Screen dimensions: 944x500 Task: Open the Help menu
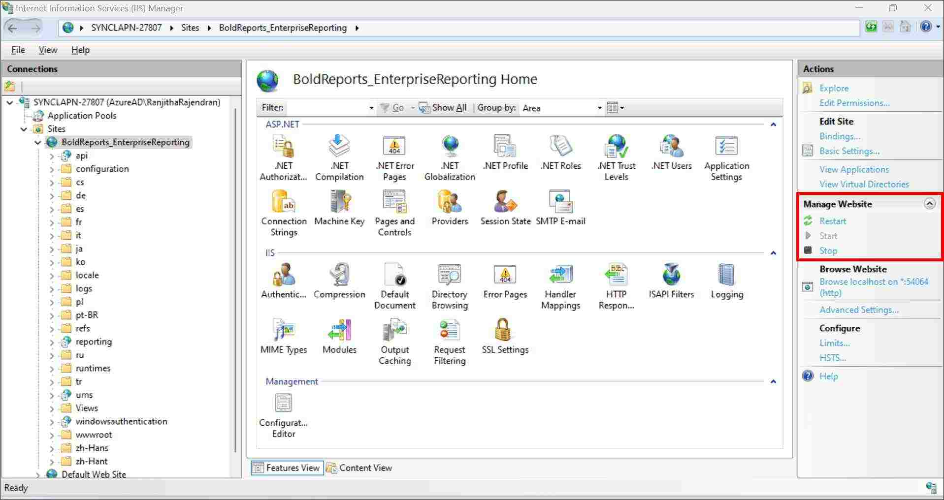80,50
